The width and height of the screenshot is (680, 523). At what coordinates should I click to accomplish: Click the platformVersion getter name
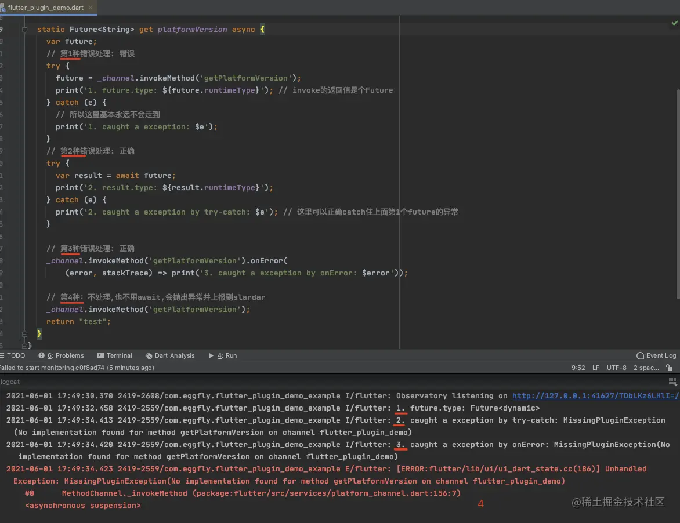192,30
